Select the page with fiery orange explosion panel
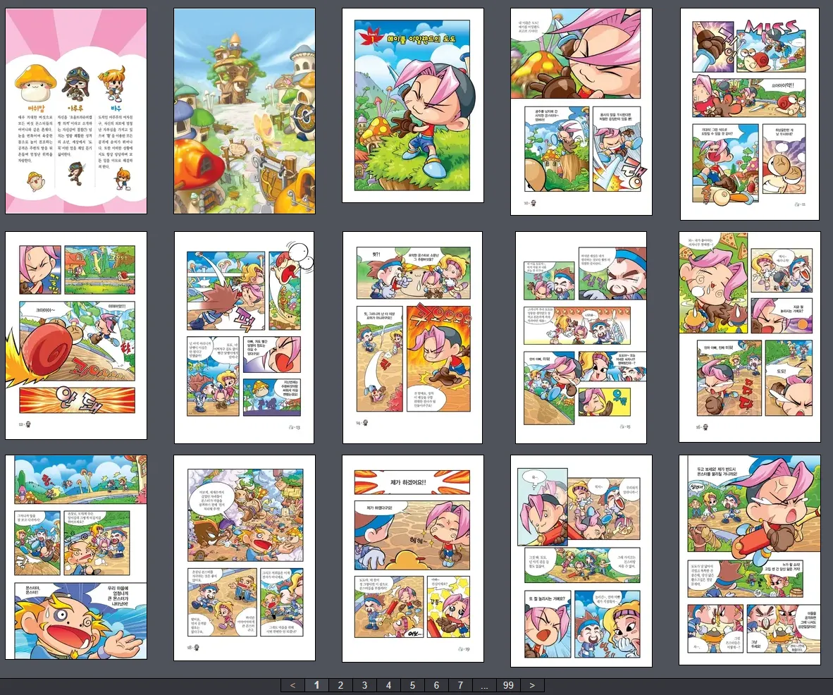The image size is (833, 695). click(412, 336)
